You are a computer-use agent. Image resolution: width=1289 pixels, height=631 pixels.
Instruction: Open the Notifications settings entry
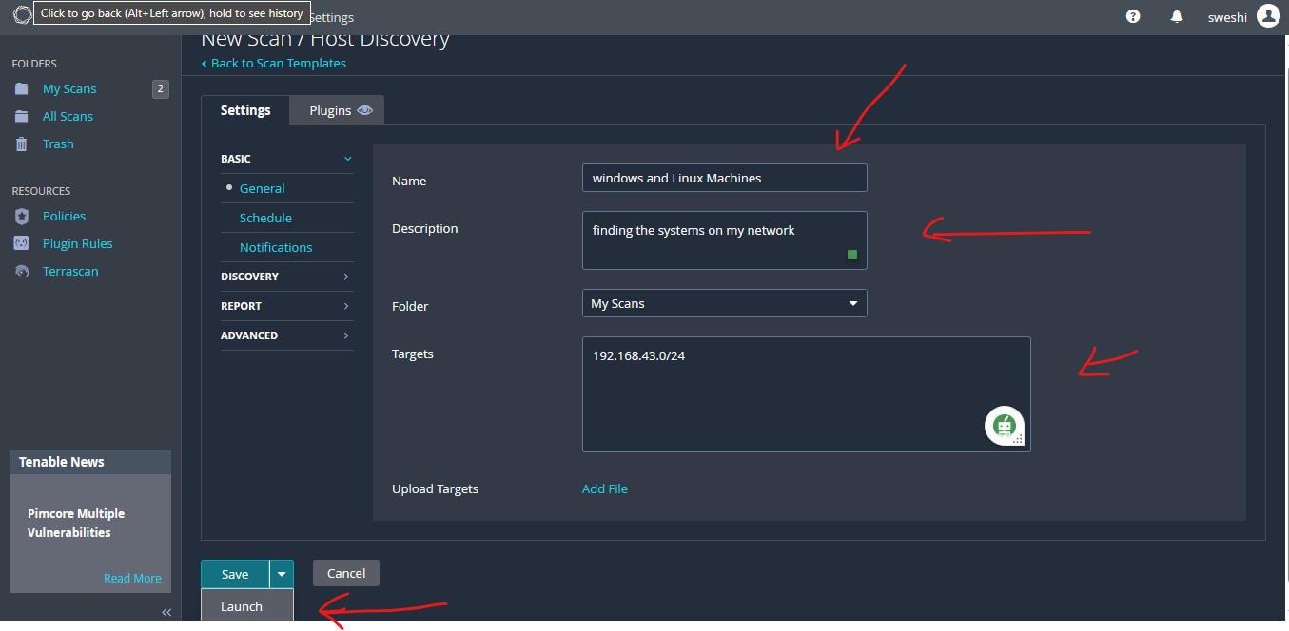277,247
